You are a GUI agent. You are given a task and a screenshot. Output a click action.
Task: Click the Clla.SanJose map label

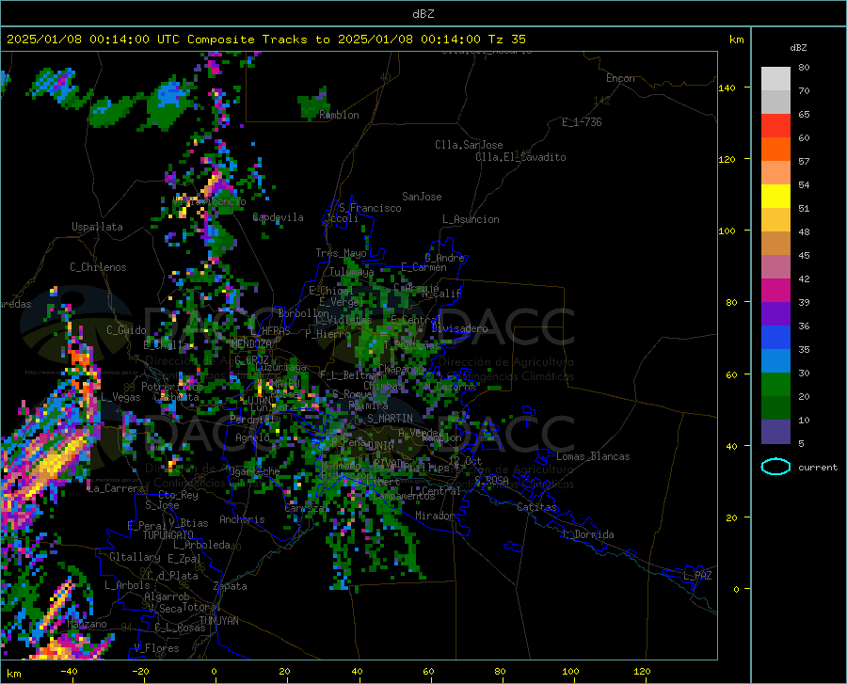(x=469, y=145)
